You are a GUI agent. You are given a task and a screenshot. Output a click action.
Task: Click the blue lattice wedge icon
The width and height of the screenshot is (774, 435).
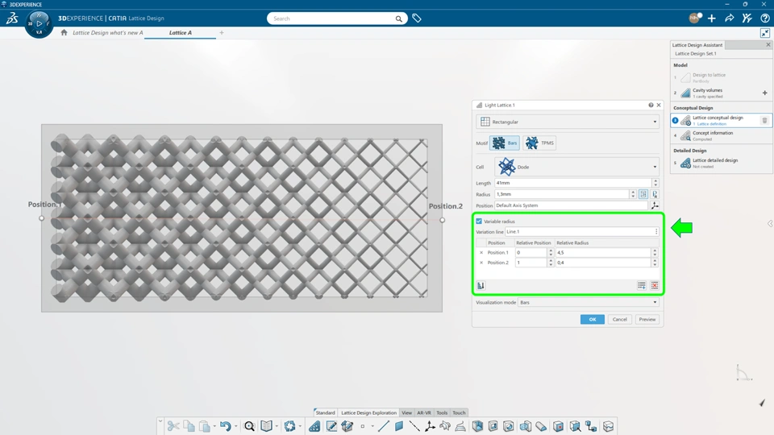tap(314, 426)
